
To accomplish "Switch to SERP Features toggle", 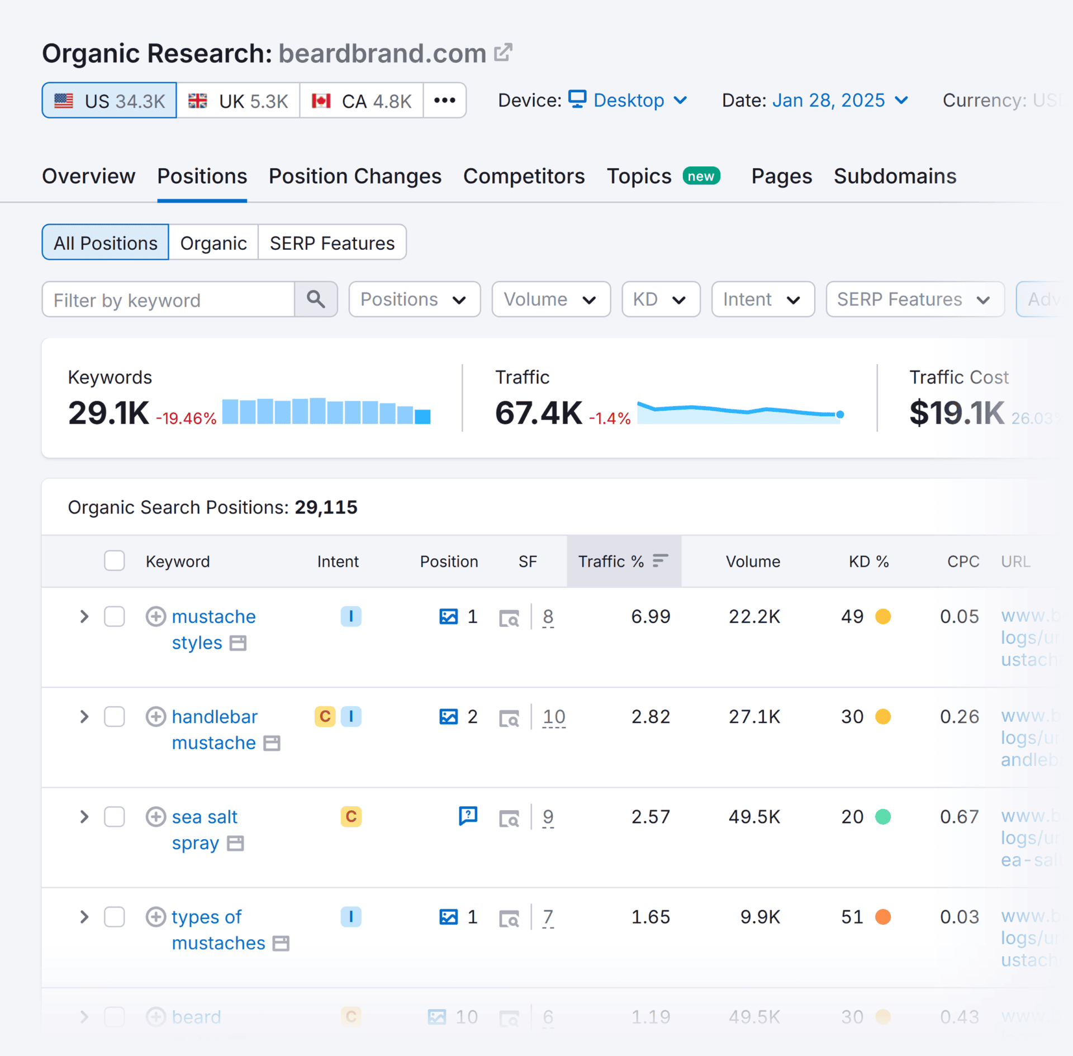I will point(332,242).
